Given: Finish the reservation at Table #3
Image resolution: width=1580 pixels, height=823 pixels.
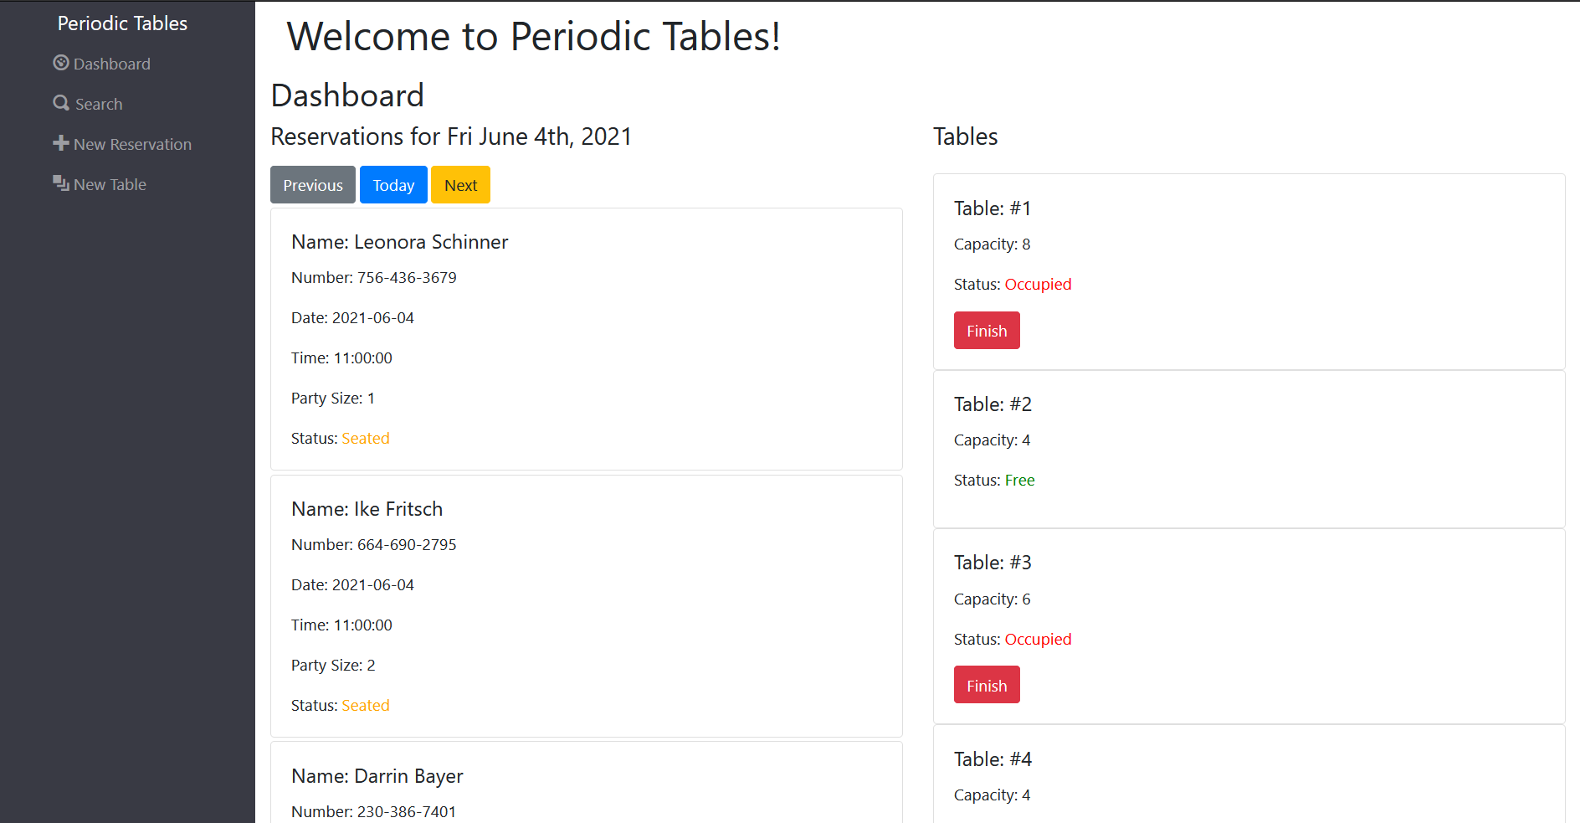Looking at the screenshot, I should (987, 684).
